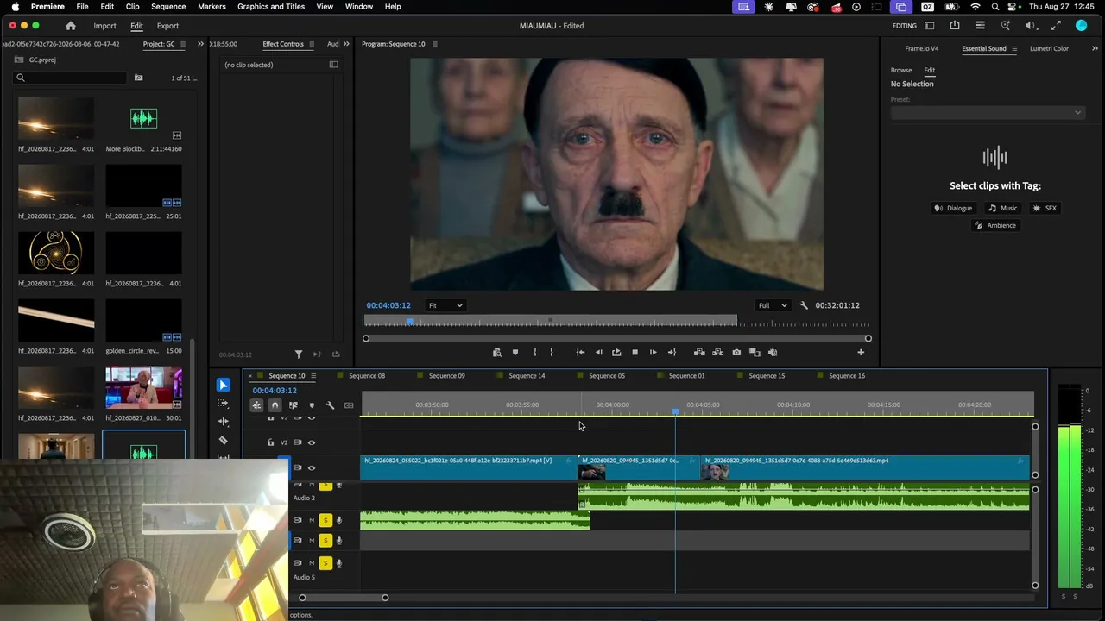1105x621 pixels.
Task: Switch to Lumetri Color tab
Action: coord(1049,48)
